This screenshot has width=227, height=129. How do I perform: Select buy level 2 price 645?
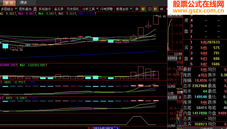point(204,48)
